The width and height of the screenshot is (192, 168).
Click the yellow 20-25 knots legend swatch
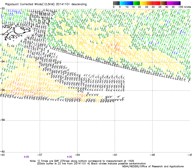(143, 3)
